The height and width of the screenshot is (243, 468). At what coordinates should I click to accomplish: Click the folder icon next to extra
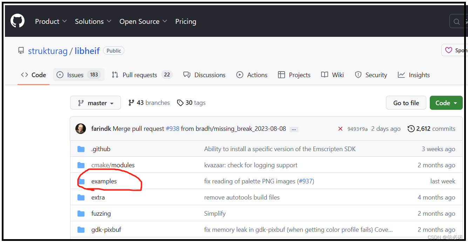81,197
